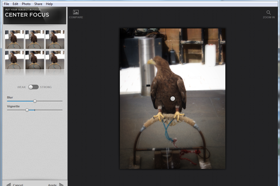Select the top-right preset thumbnail
The image size is (280, 186).
55,39
